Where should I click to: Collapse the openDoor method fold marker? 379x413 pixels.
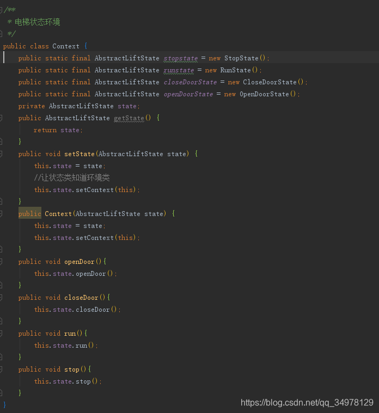pyautogui.click(x=1, y=262)
